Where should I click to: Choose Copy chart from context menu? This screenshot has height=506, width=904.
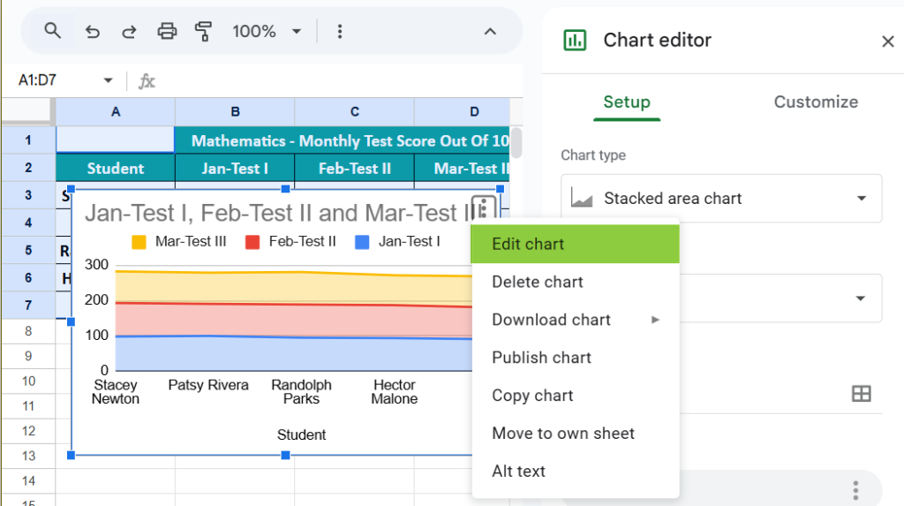click(x=576, y=396)
